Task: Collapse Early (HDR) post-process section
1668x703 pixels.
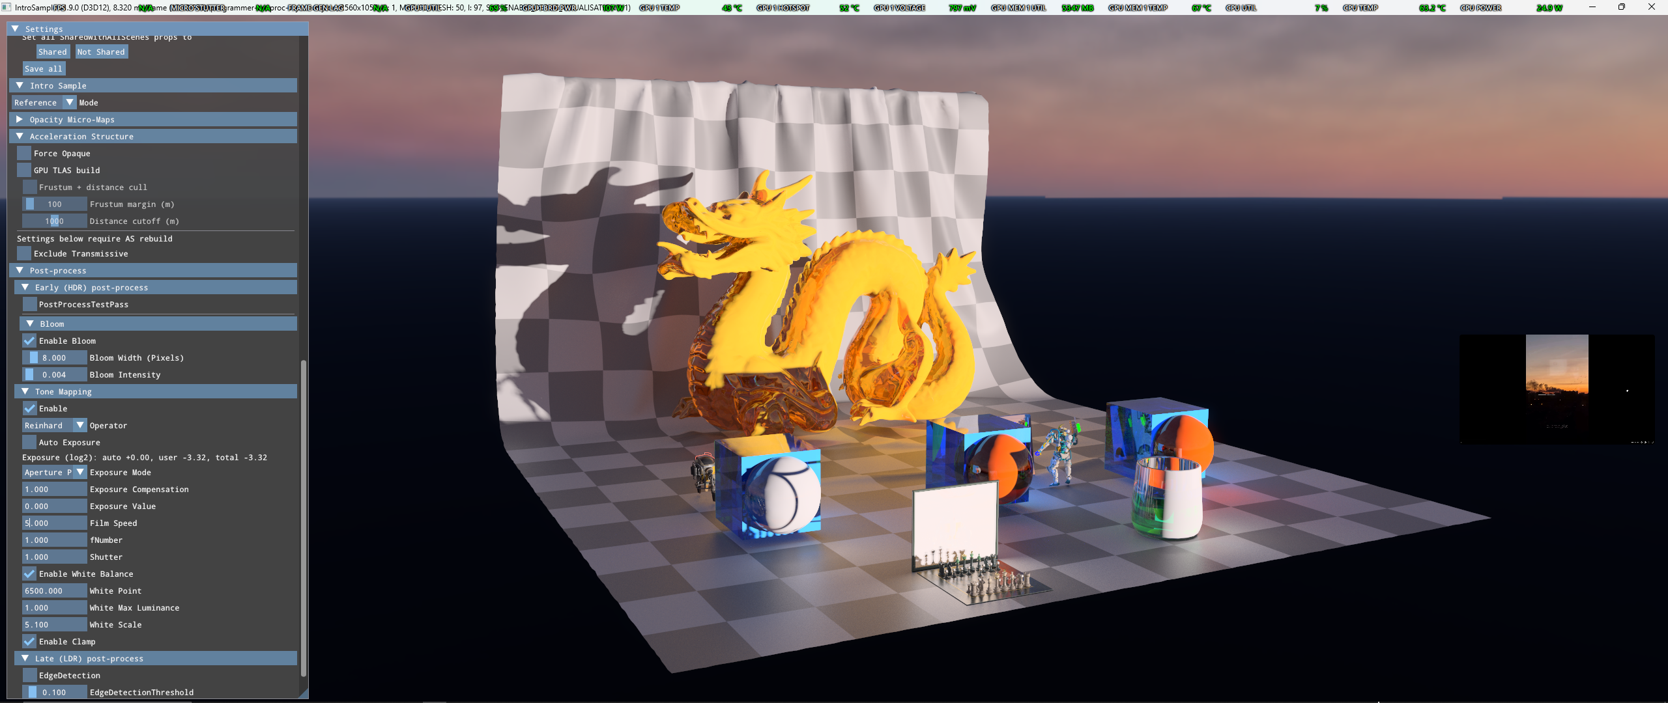Action: click(x=25, y=287)
